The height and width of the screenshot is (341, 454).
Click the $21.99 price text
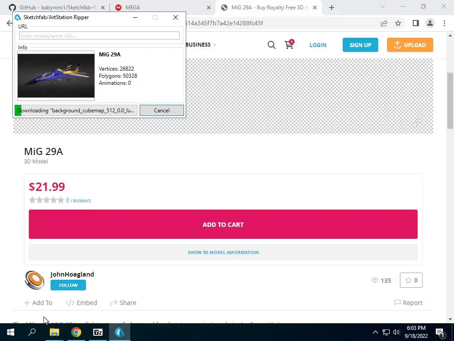(x=47, y=186)
